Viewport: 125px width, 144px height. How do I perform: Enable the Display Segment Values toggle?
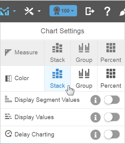pos(112,100)
